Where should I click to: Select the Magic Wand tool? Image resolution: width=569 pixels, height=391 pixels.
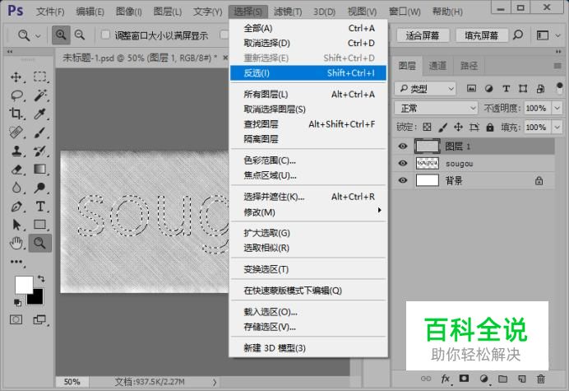(40, 95)
